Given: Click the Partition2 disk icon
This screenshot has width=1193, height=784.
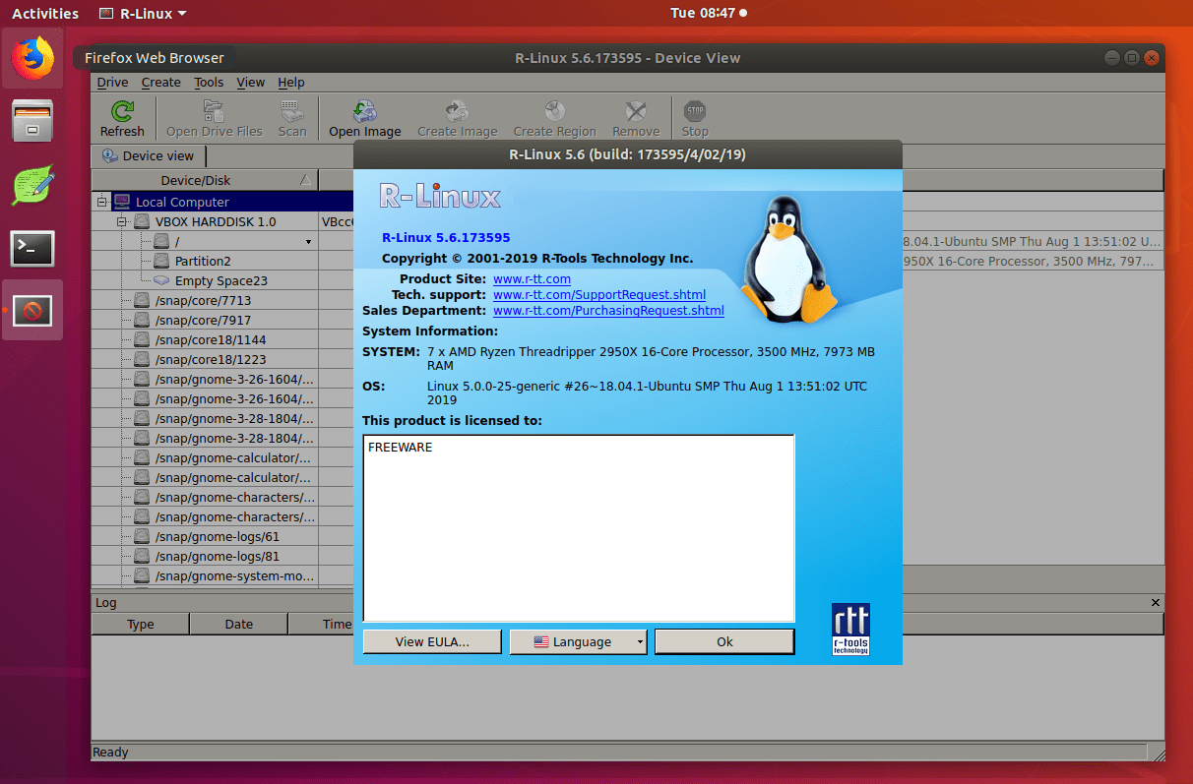Looking at the screenshot, I should click(x=161, y=261).
